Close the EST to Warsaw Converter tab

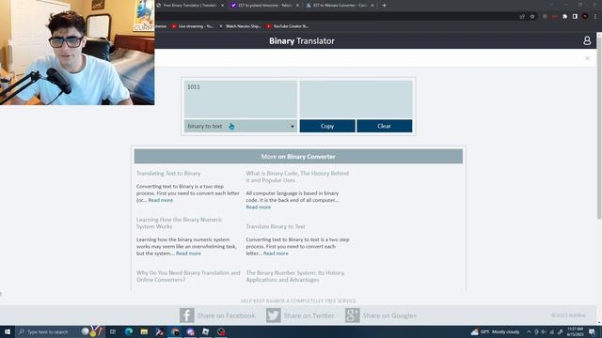372,6
